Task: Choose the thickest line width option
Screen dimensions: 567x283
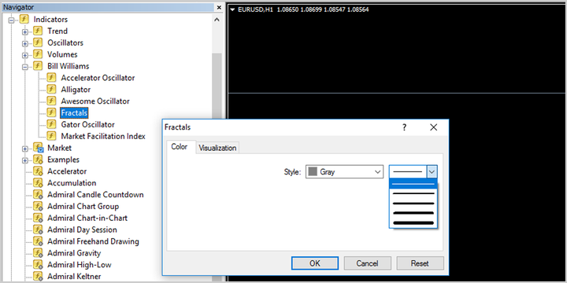Action: coord(413,223)
